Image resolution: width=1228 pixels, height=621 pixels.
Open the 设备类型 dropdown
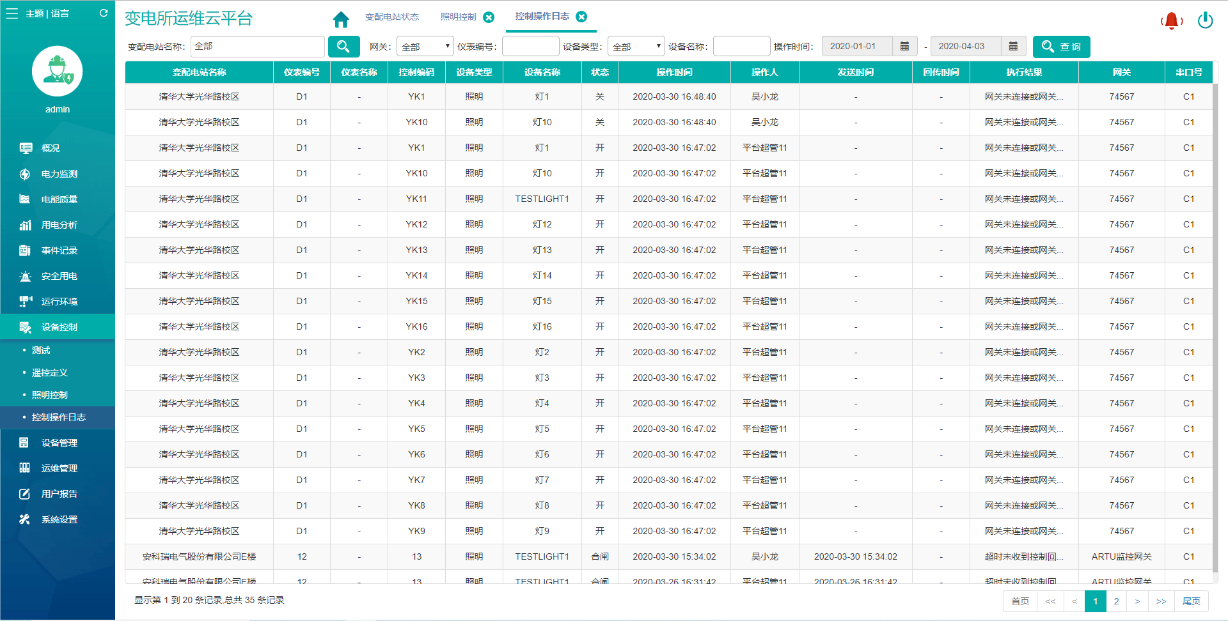(636, 47)
